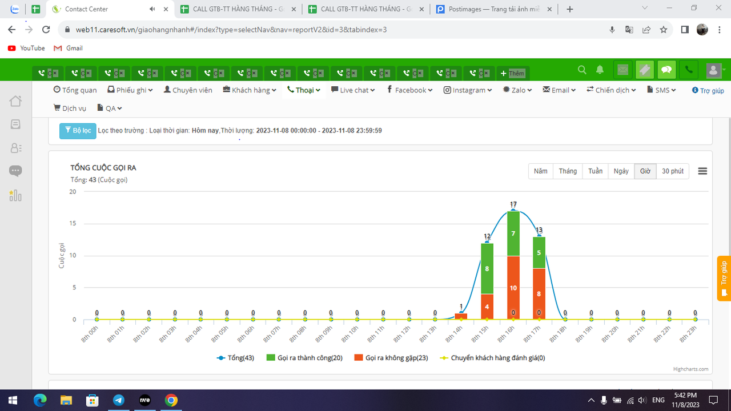
Task: Reload the page in Chrome
Action: pyautogui.click(x=45, y=30)
